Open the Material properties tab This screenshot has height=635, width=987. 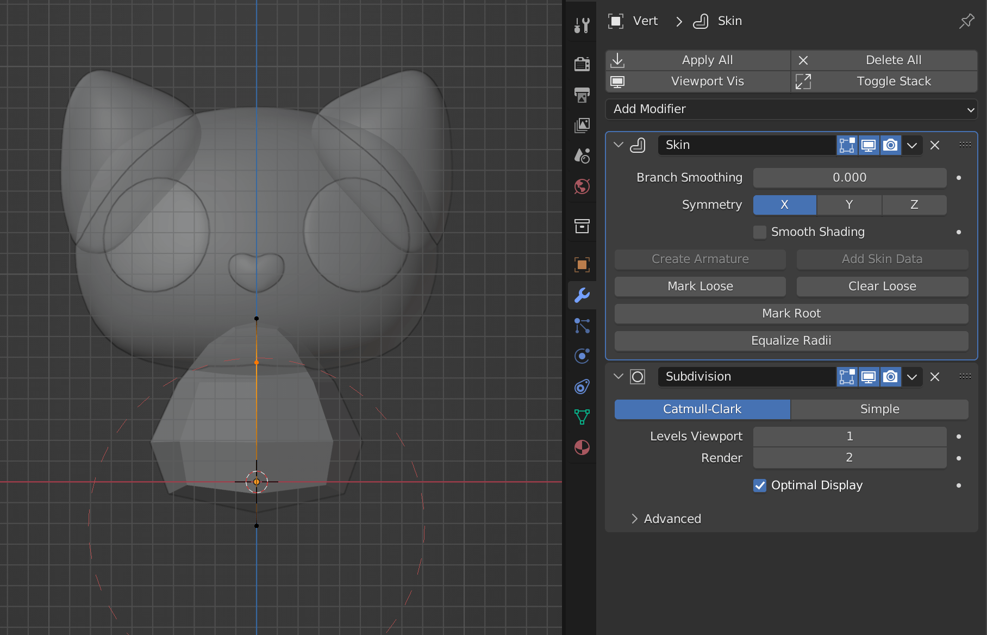(582, 447)
